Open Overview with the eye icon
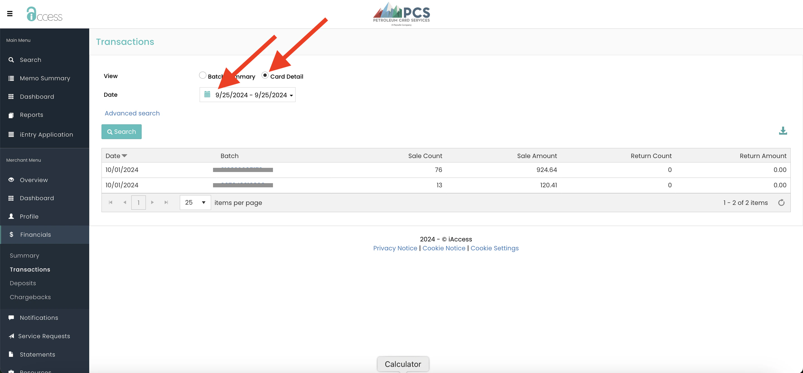Image resolution: width=803 pixels, height=373 pixels. [11, 180]
